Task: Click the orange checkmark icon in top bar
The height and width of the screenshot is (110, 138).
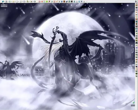Action: [x=57, y=2]
